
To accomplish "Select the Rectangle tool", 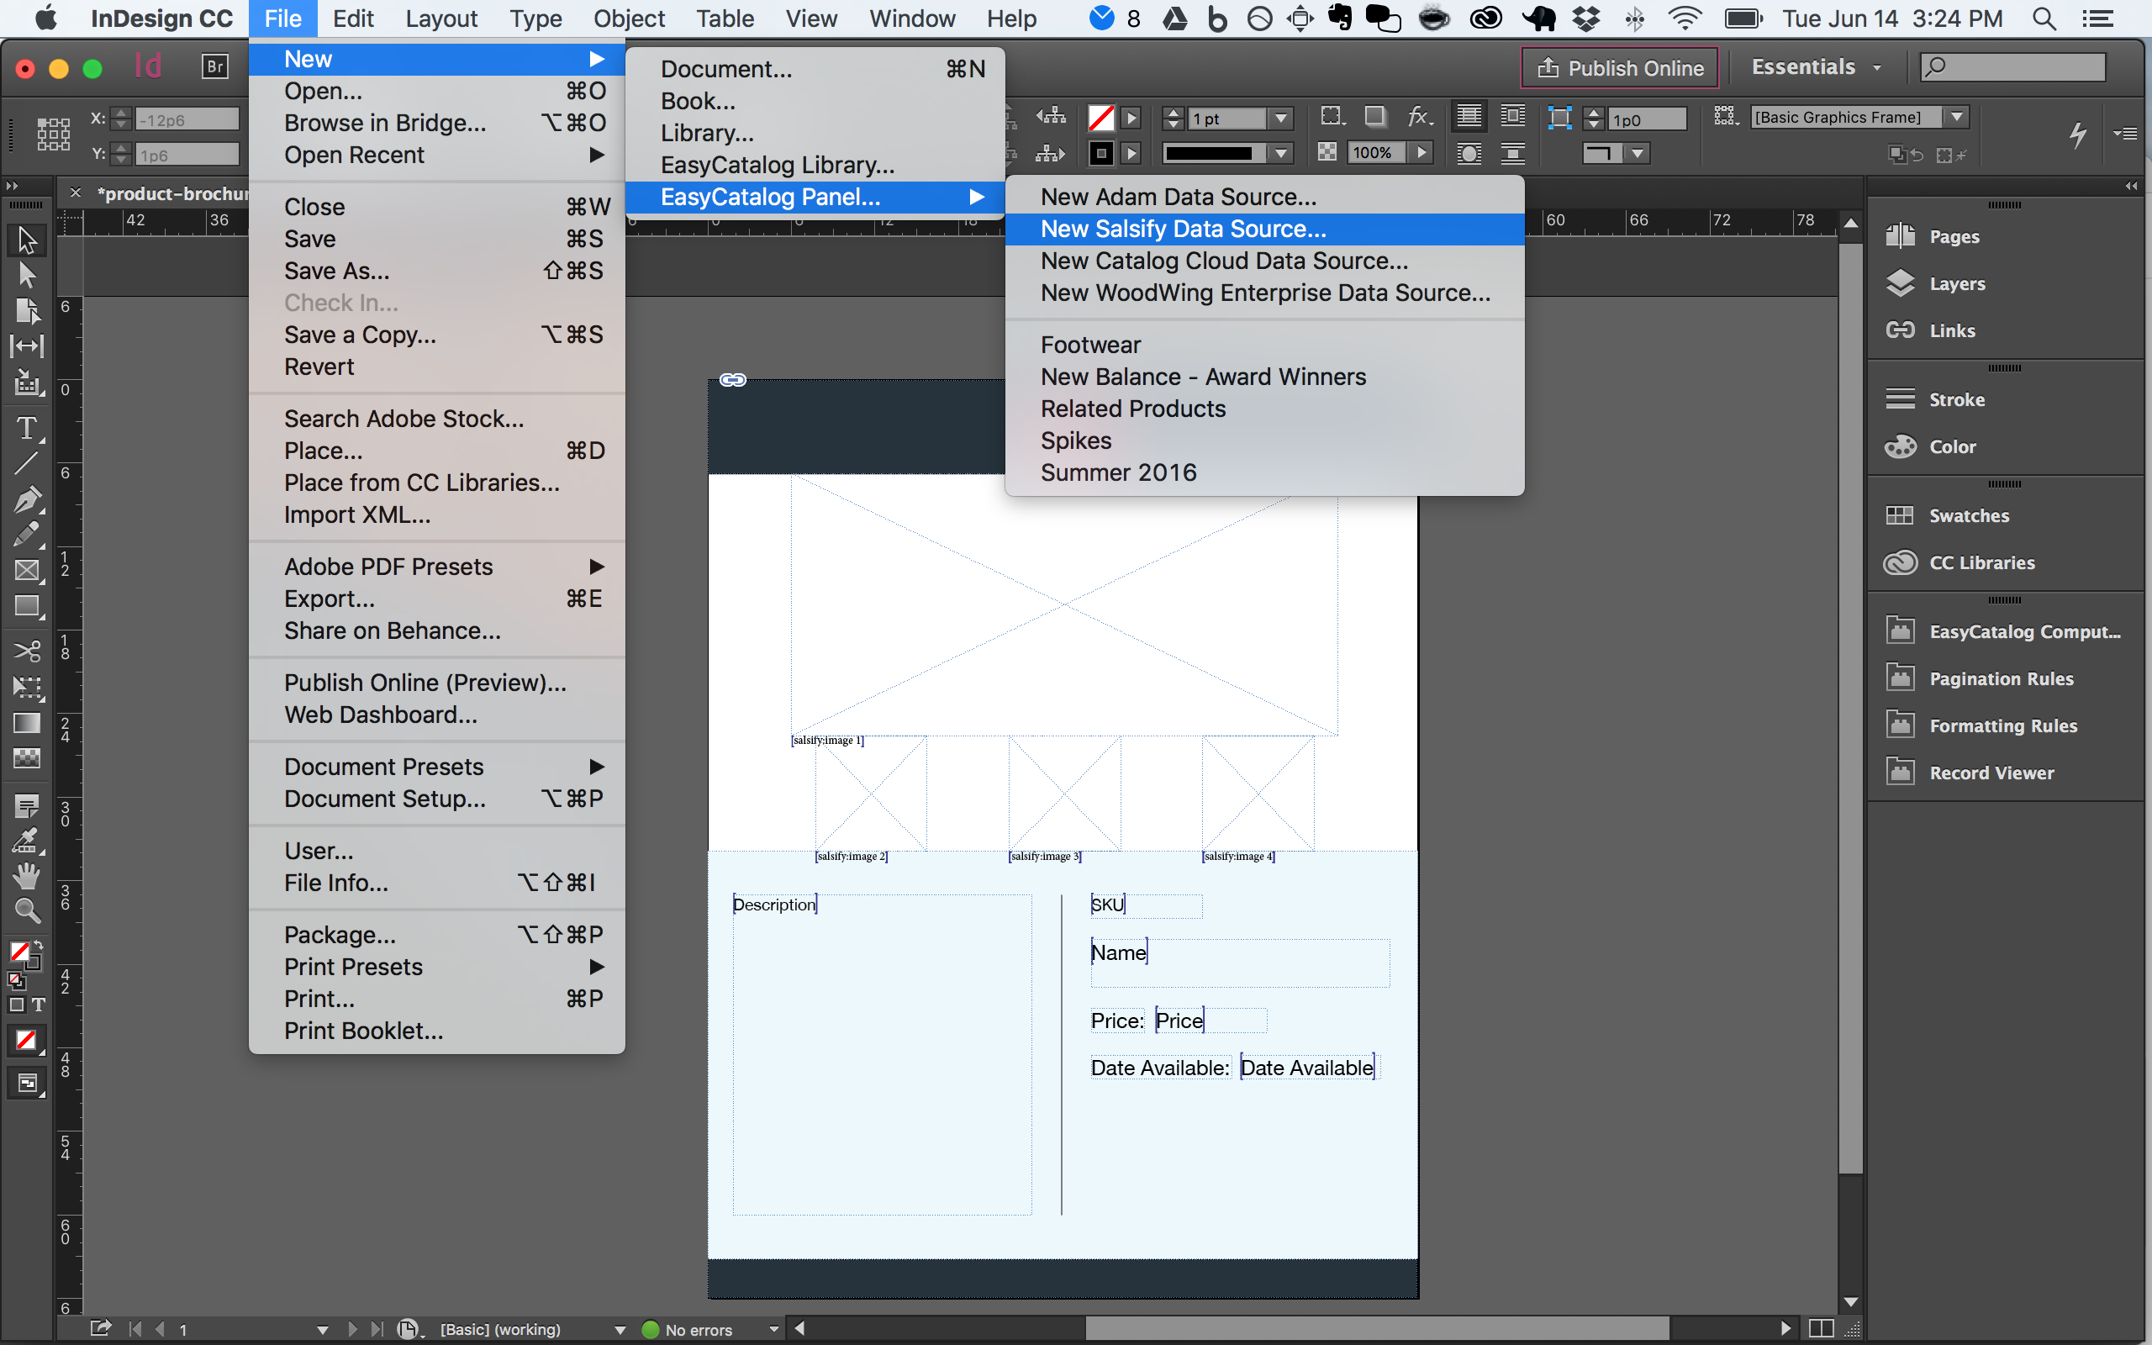I will pyautogui.click(x=27, y=606).
